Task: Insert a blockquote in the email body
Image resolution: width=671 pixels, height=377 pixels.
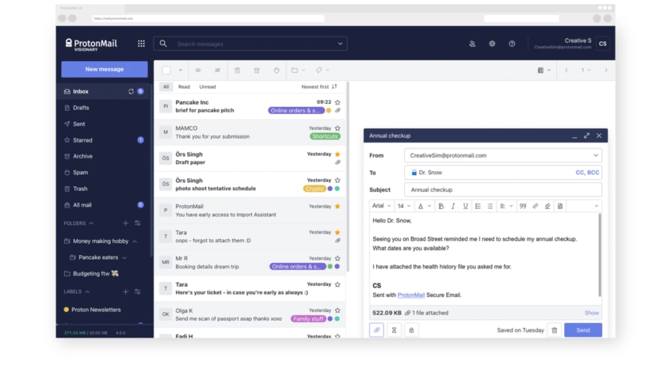Action: [523, 205]
